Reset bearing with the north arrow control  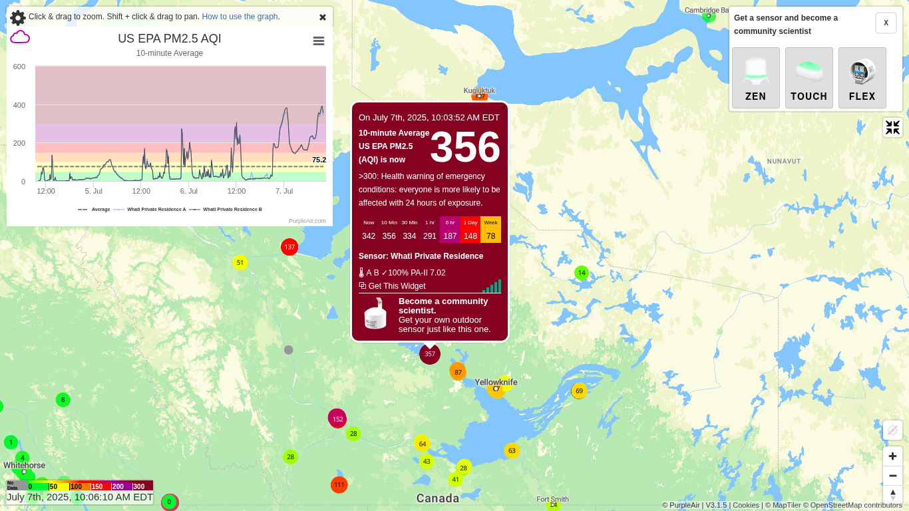pyautogui.click(x=893, y=495)
